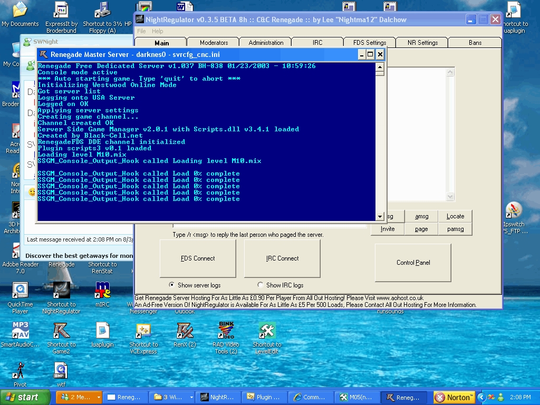This screenshot has width=540, height=405.
Task: Open Shortcut to LevelEdit icon
Action: click(267, 331)
